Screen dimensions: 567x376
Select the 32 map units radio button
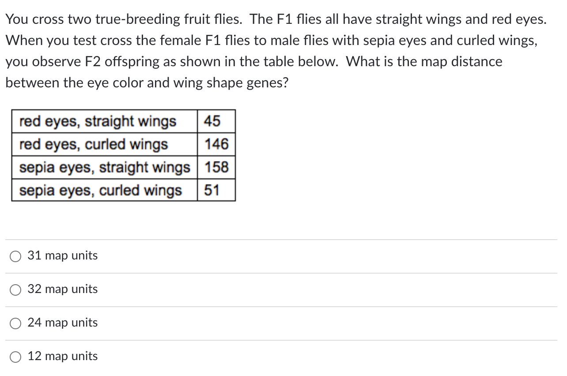pyautogui.click(x=15, y=290)
